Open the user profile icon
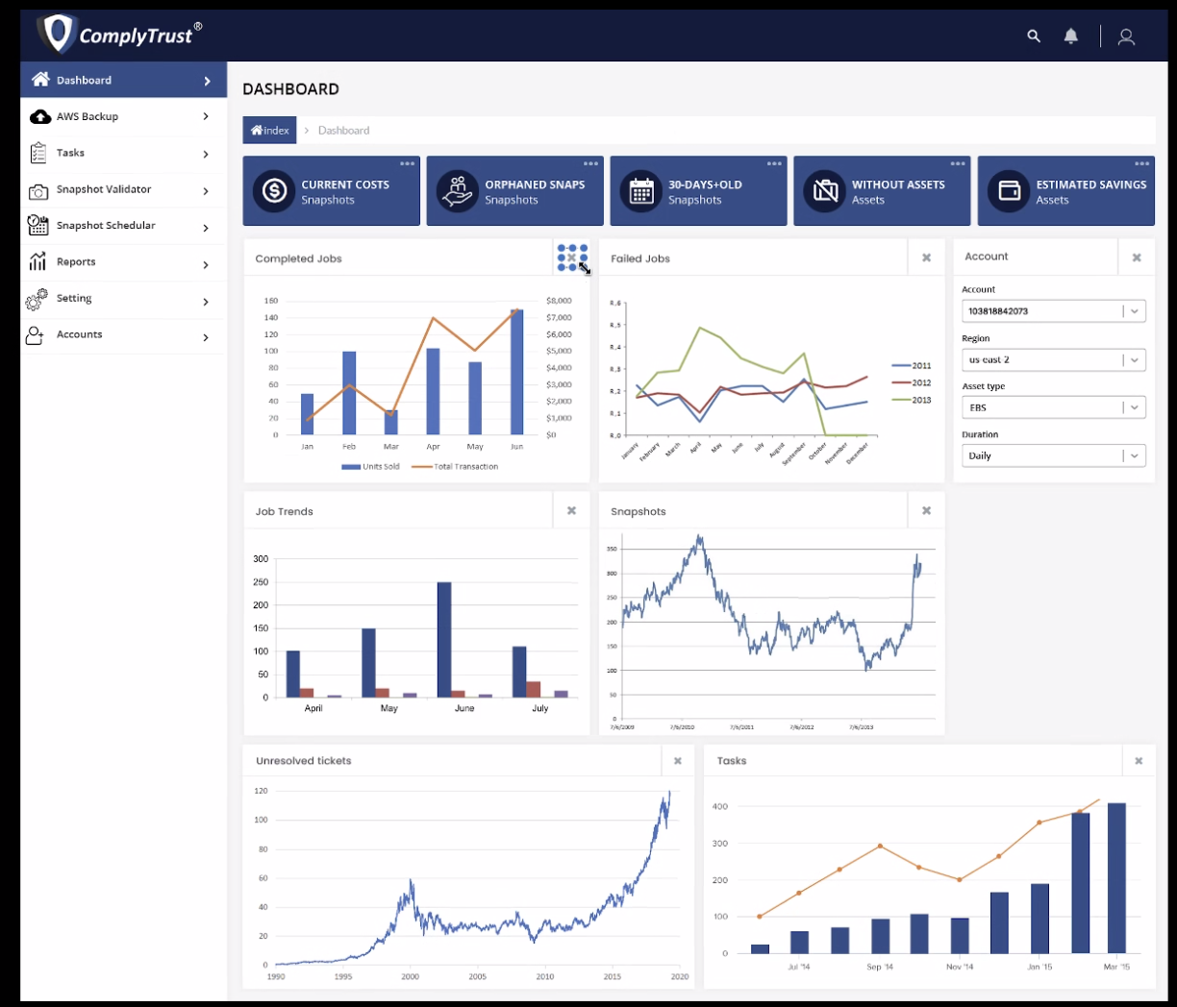The width and height of the screenshot is (1177, 1007). (x=1126, y=37)
